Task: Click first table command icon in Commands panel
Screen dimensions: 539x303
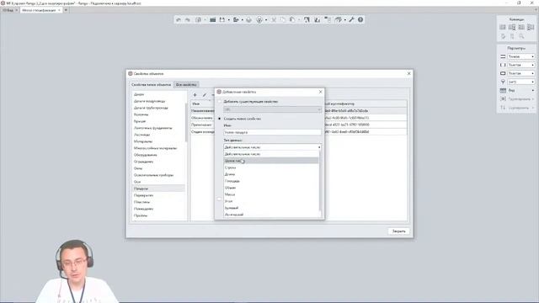Action: click(x=503, y=27)
